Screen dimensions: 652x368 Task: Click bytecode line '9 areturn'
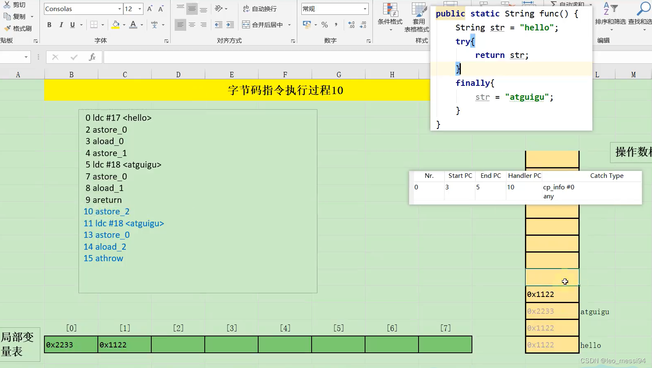coord(104,200)
